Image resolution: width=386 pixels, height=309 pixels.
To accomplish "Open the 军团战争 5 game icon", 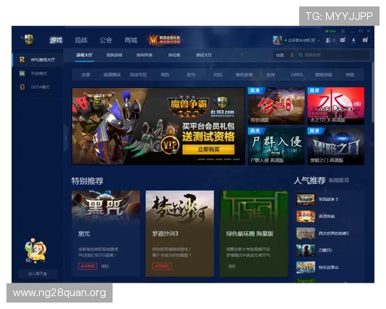I will click(305, 200).
